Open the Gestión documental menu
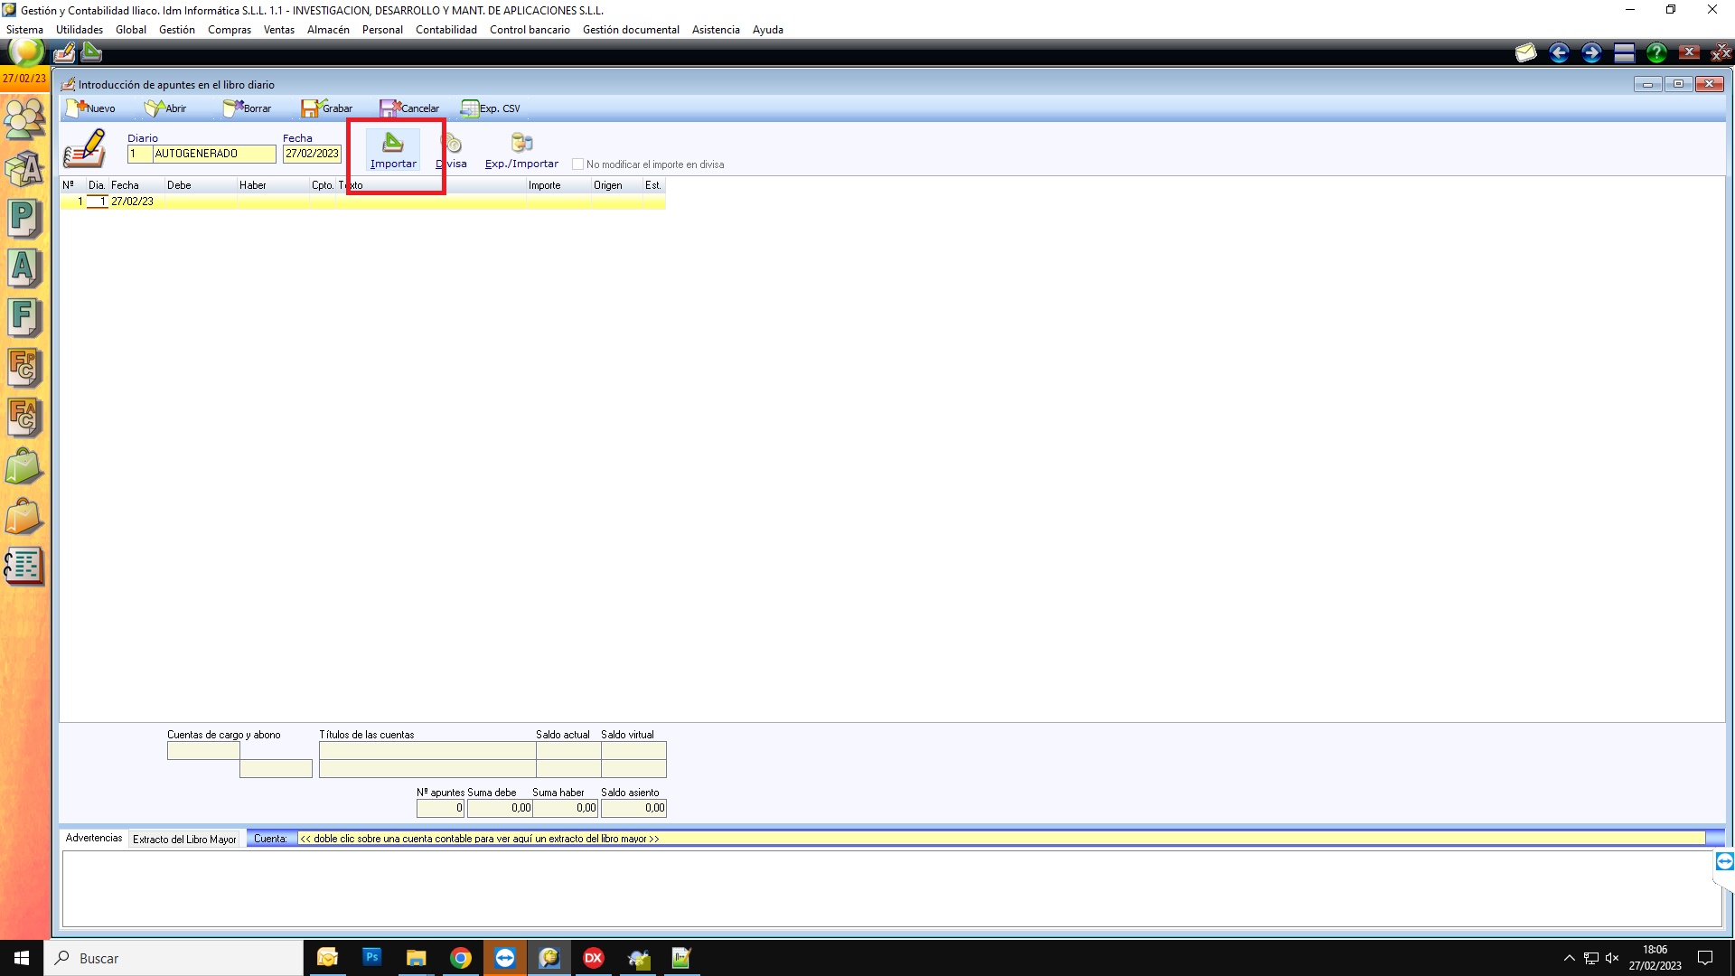 631,30
